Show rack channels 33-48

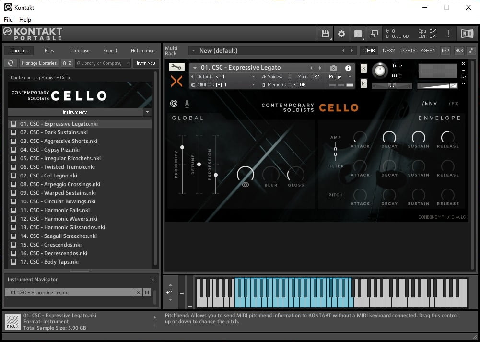[x=409, y=51]
